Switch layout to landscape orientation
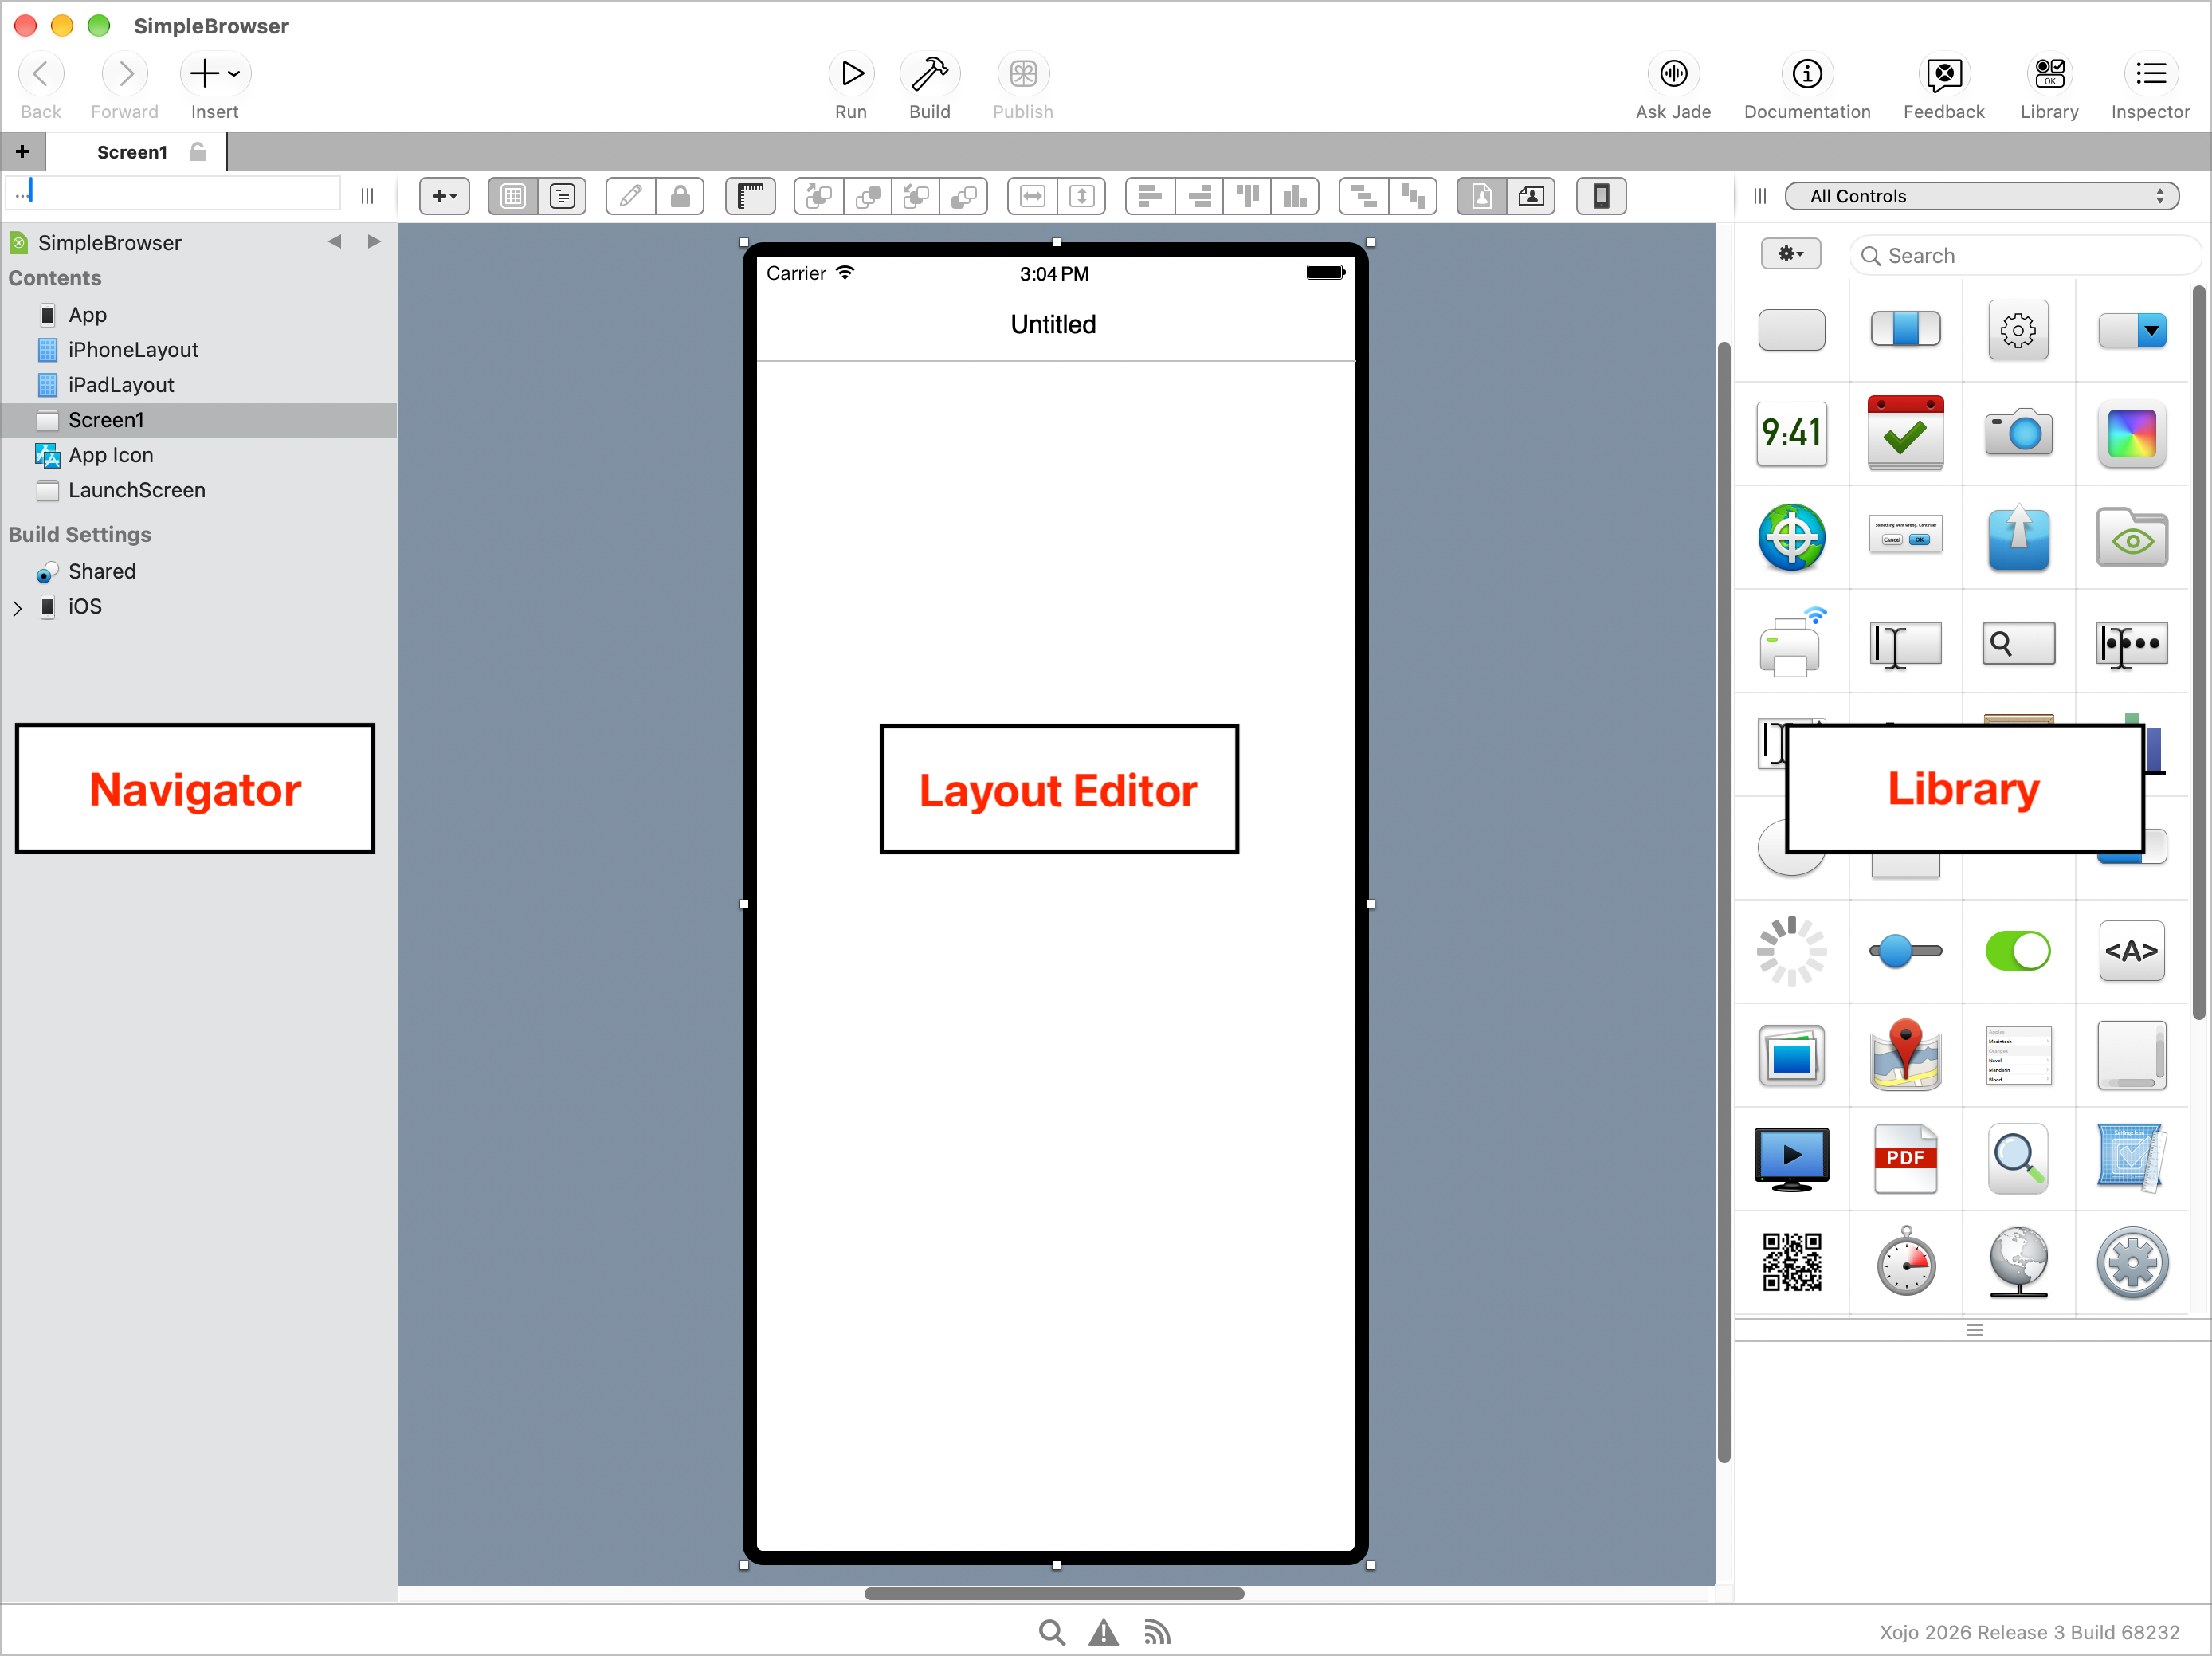Screen dimensions: 2212x1656 (1530, 196)
